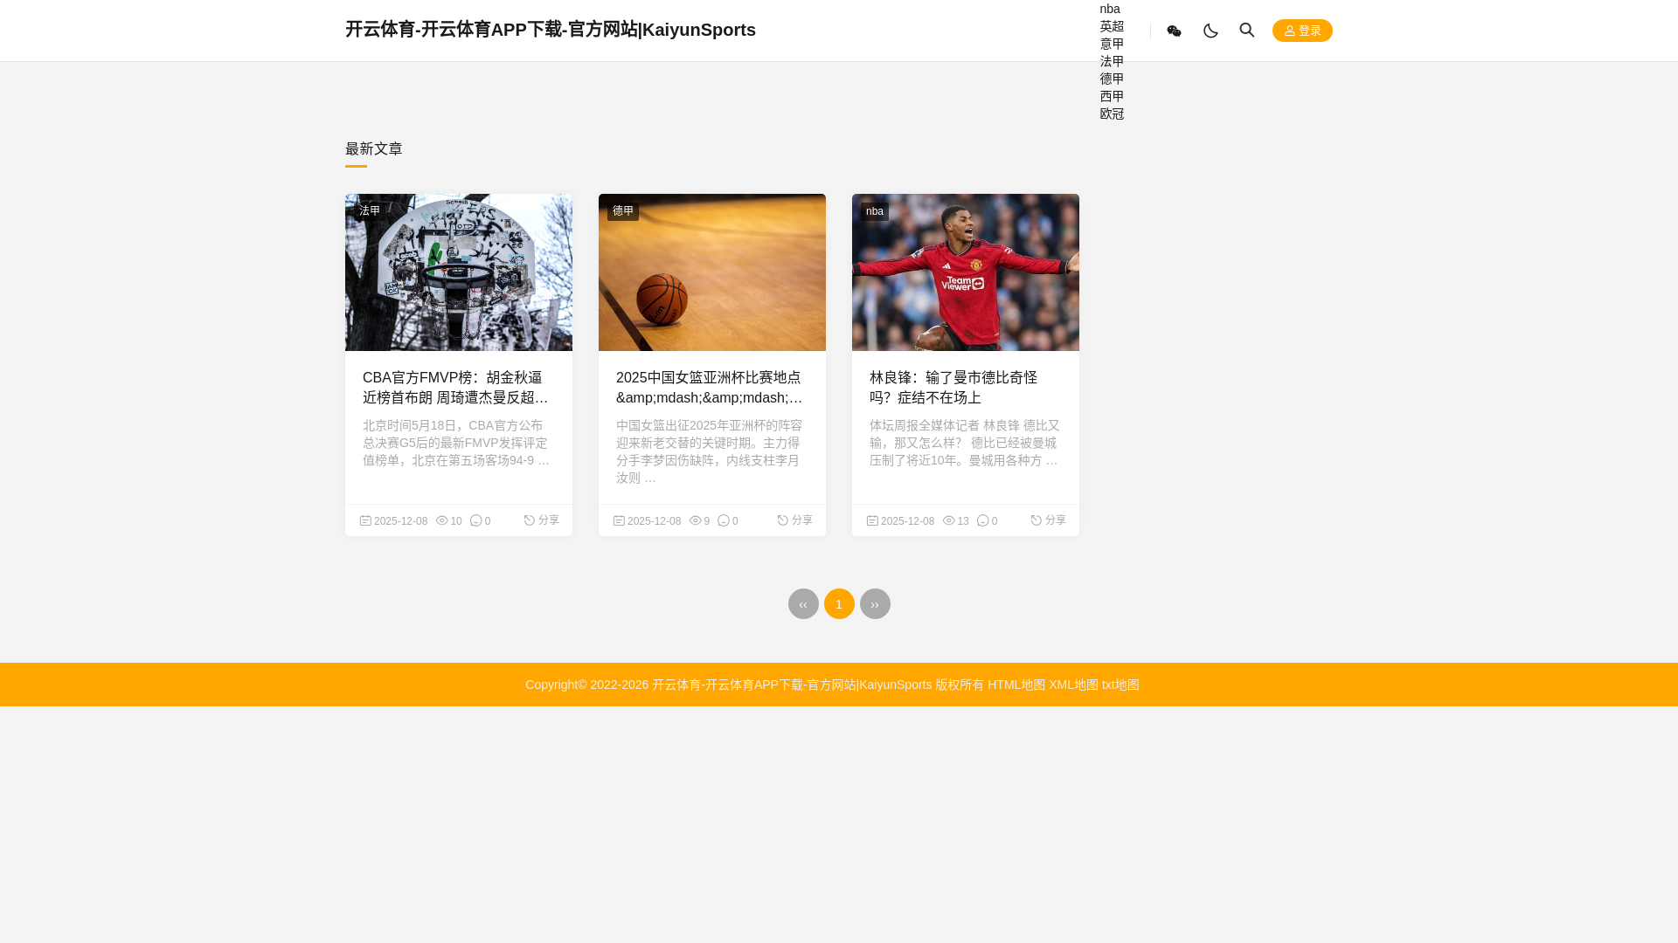
Task: Open the 英超 menu item
Action: (x=1112, y=26)
